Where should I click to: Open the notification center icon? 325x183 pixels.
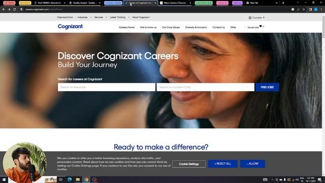(x=319, y=179)
